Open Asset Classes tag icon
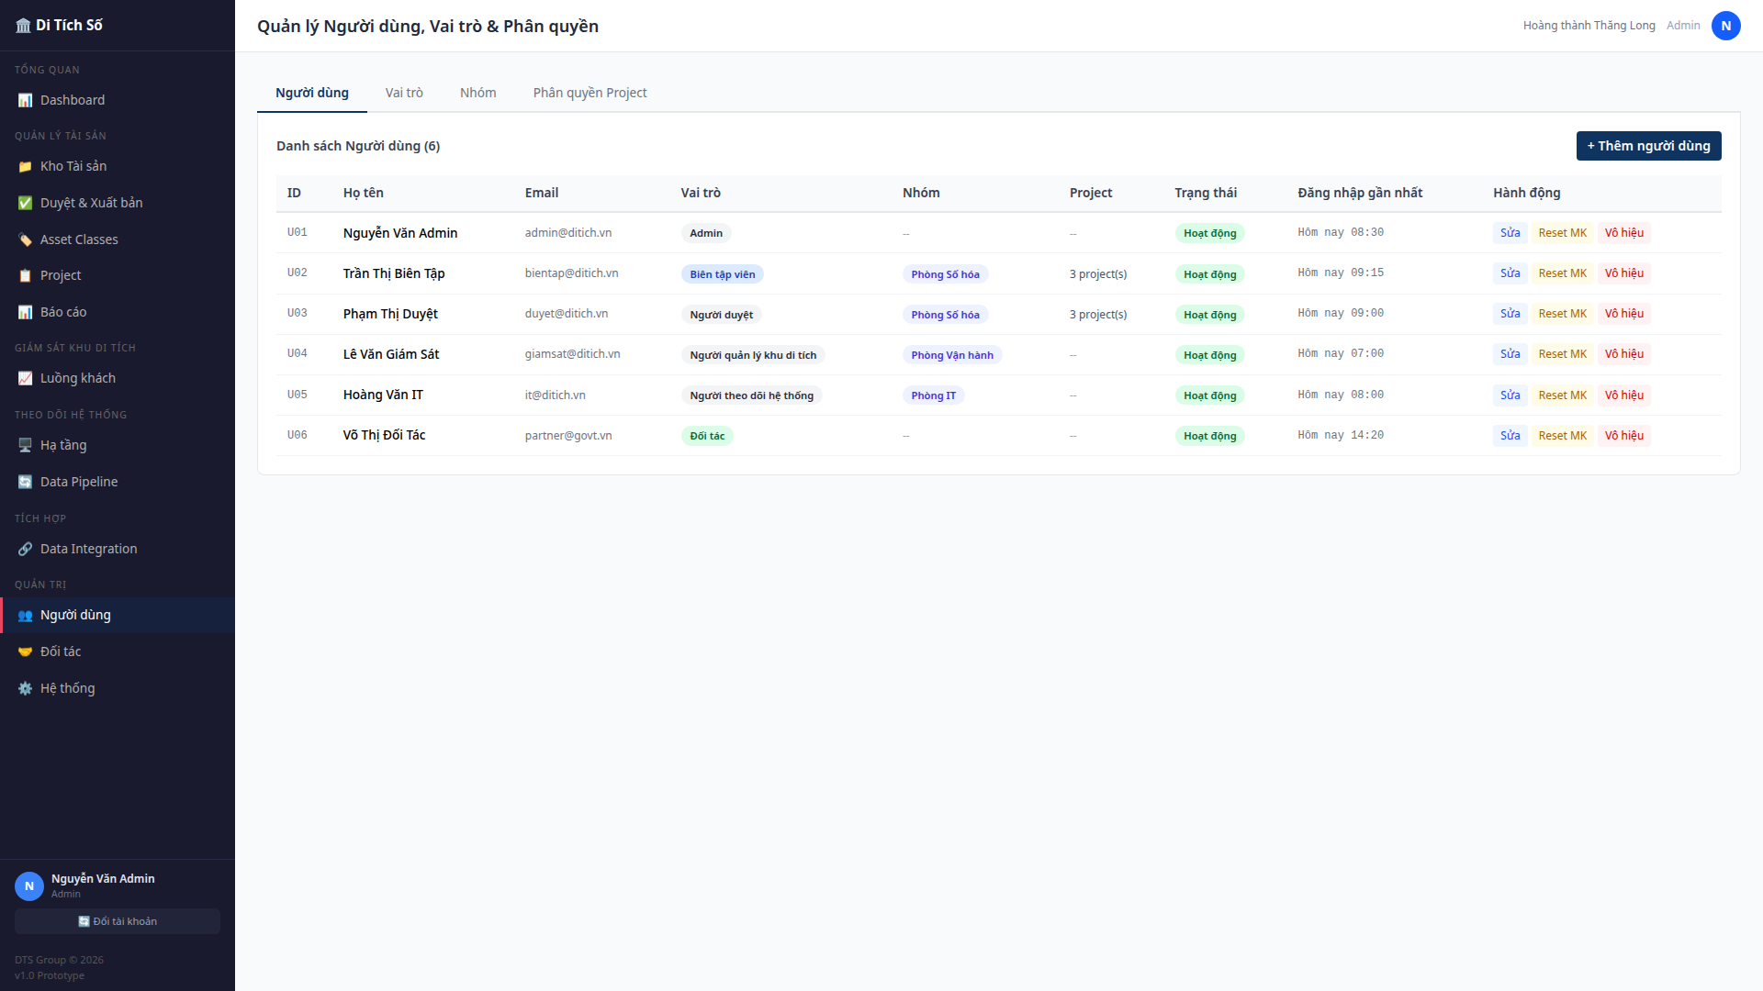Screen dimensions: 1763x991 (25, 239)
